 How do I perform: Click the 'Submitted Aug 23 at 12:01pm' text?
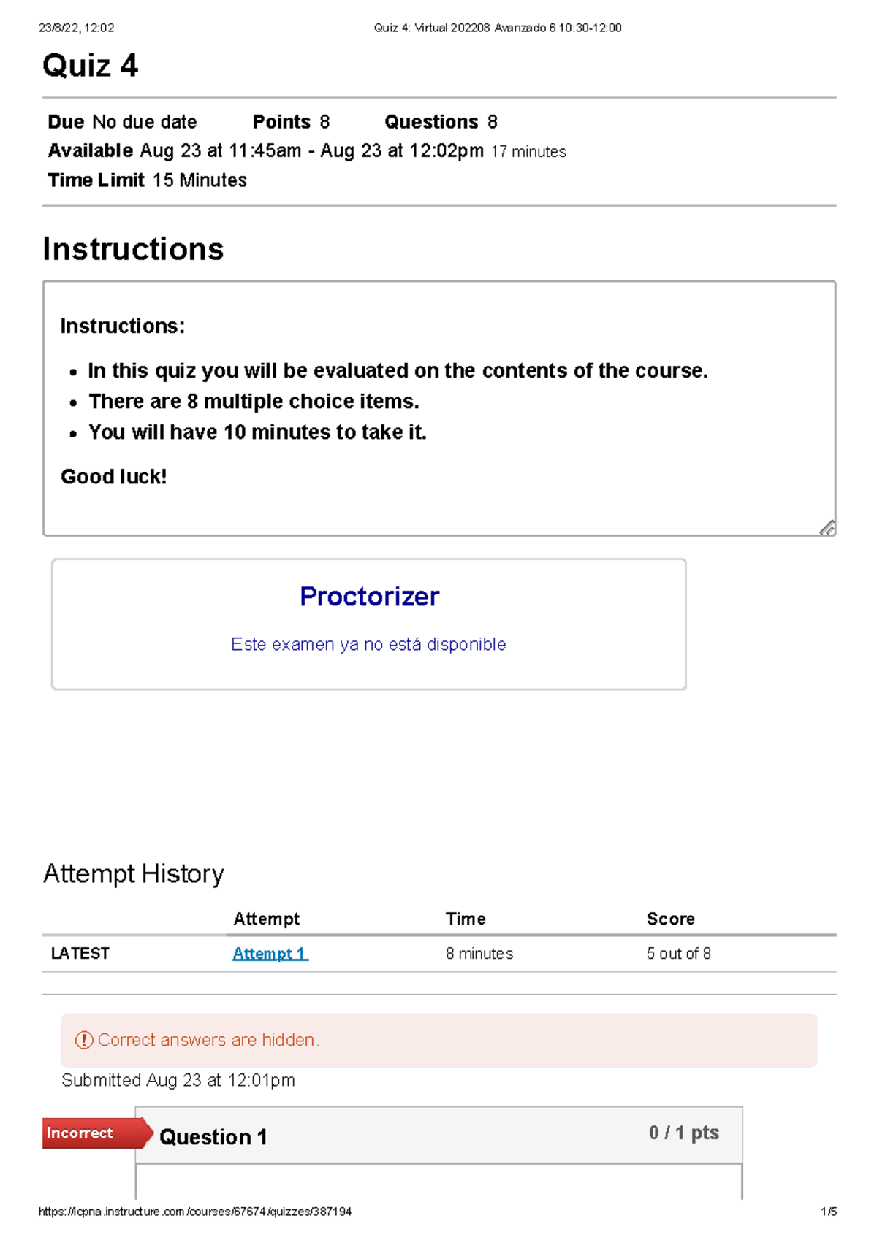click(178, 1080)
